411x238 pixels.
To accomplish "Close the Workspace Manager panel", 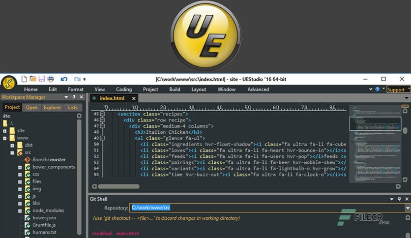I will click(82, 97).
